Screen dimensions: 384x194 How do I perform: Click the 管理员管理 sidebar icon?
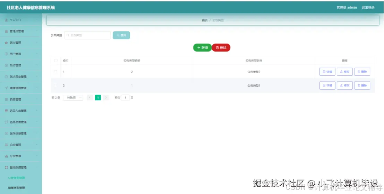(6, 31)
